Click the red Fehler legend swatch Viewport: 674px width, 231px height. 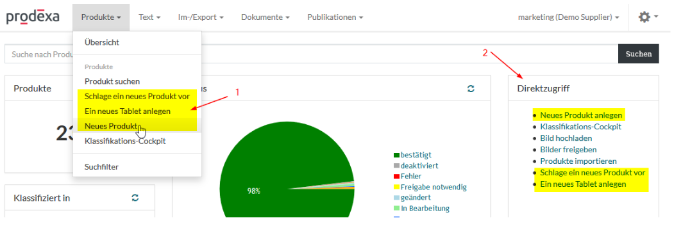pos(396,176)
